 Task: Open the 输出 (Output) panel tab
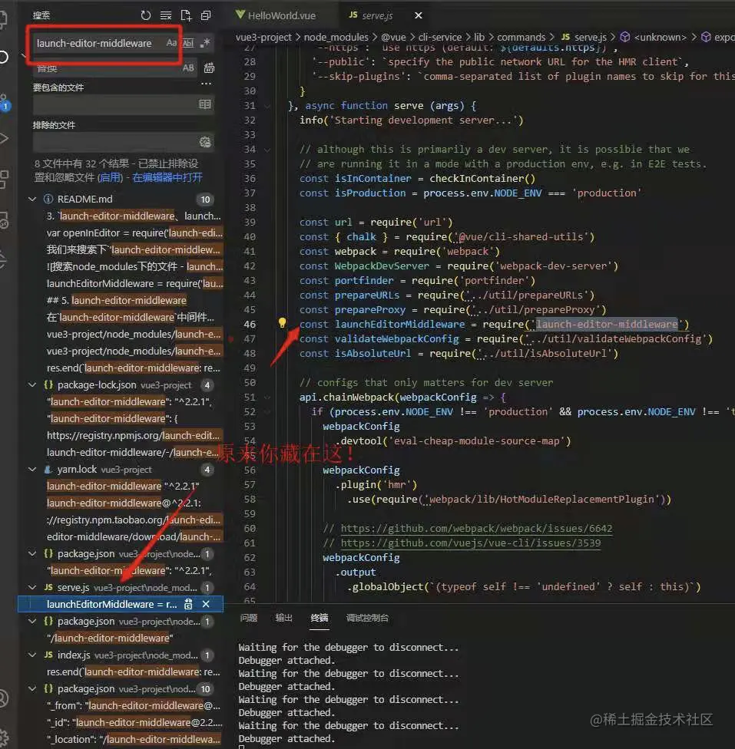pyautogui.click(x=284, y=618)
